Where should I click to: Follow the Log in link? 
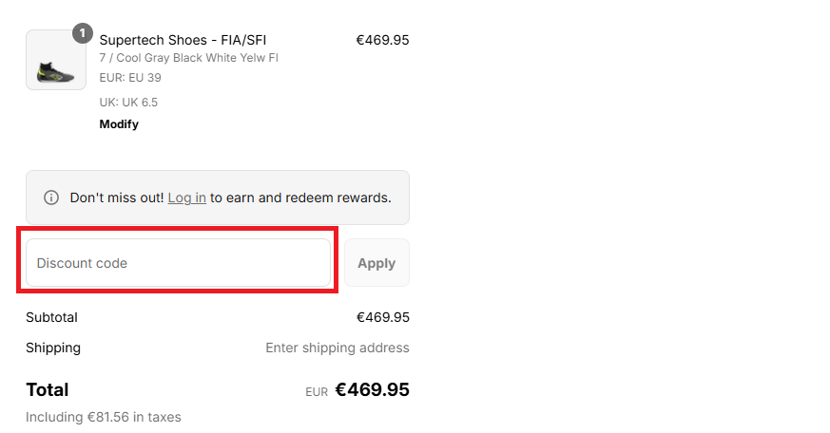pyautogui.click(x=186, y=198)
